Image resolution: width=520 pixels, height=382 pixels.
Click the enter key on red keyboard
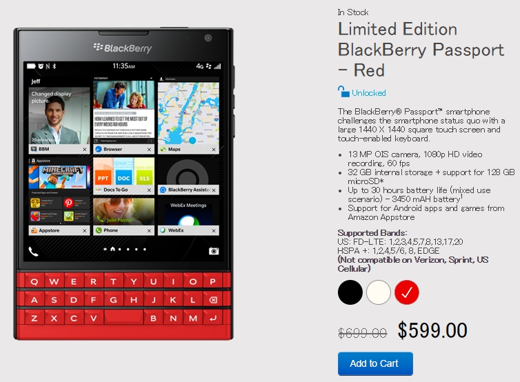pos(213,318)
